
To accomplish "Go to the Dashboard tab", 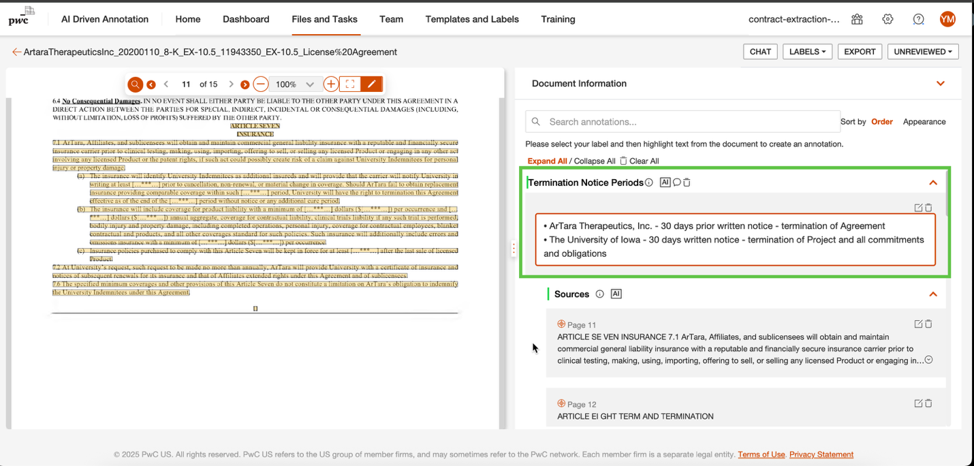I will pyautogui.click(x=246, y=19).
